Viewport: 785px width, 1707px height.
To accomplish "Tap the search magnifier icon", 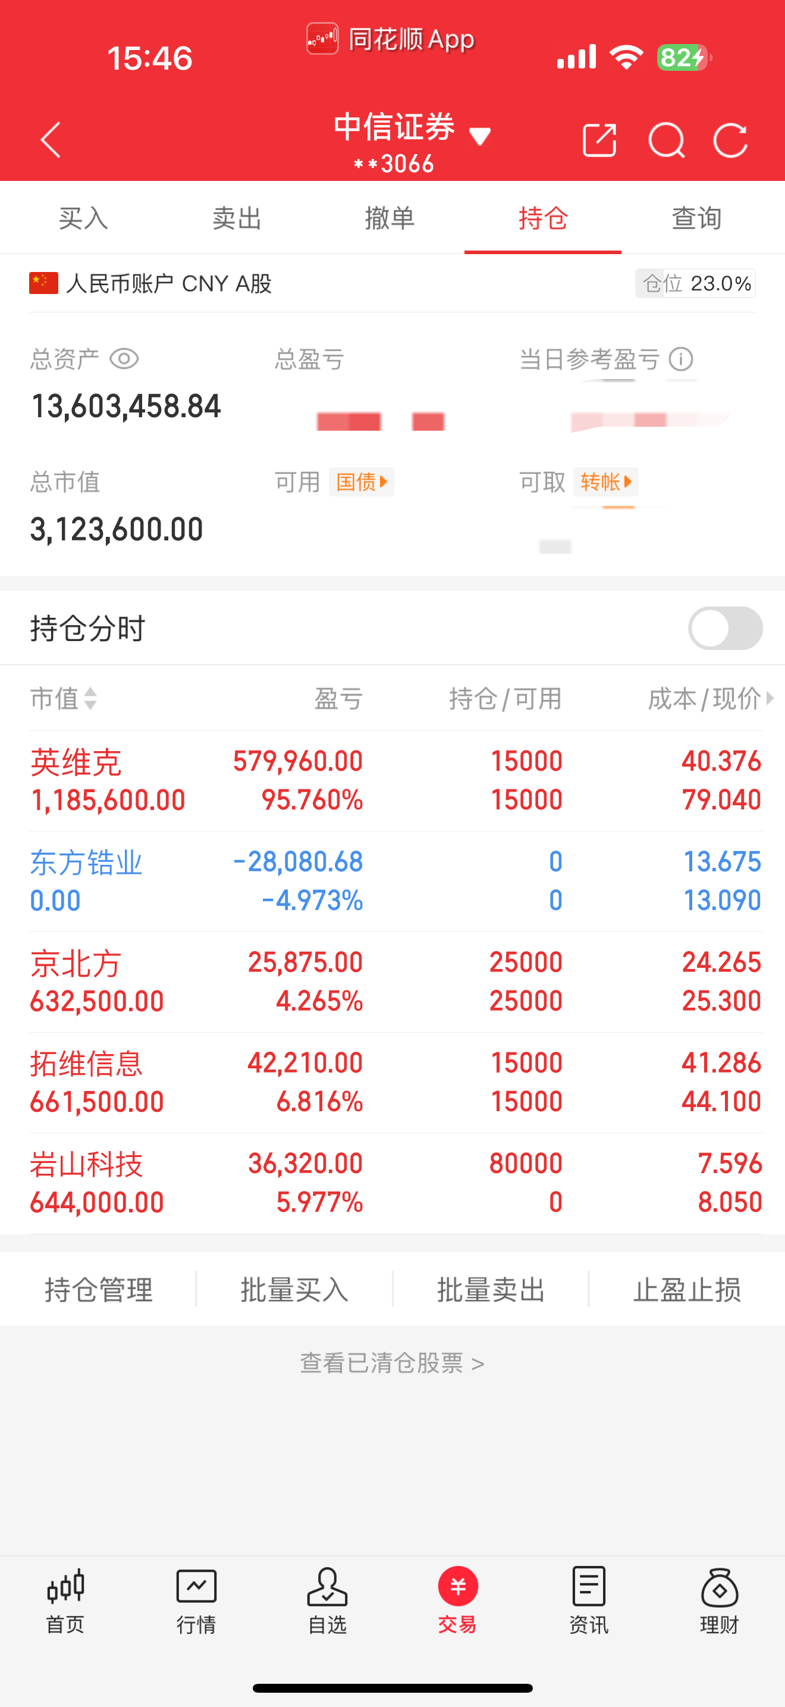I will [666, 140].
